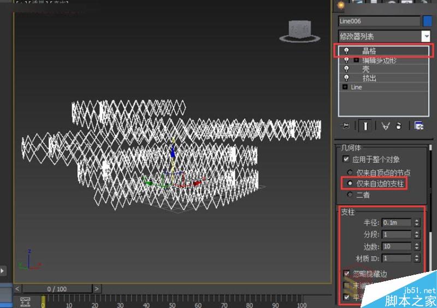The image size is (437, 308).
Task: Click the 材质 ID label text
Action: [368, 258]
